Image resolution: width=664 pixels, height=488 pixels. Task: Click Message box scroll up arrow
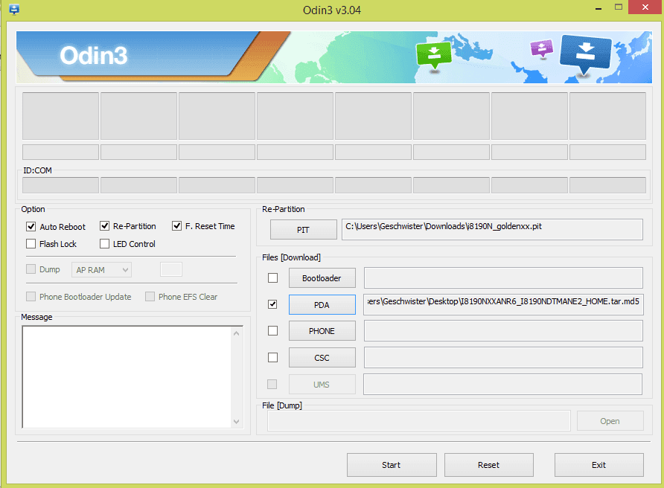pyautogui.click(x=236, y=333)
